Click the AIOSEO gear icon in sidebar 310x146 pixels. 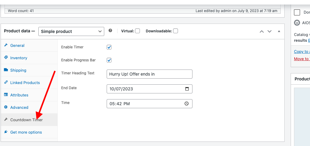[x=297, y=23]
